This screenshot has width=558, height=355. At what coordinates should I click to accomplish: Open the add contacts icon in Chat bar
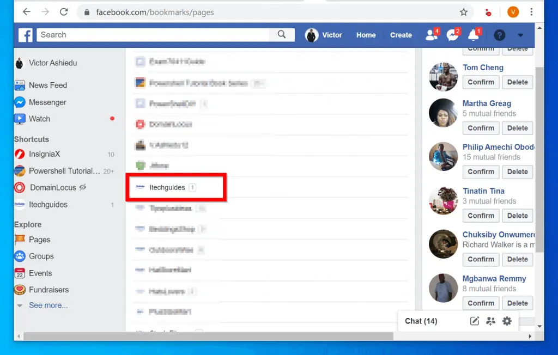pyautogui.click(x=490, y=321)
